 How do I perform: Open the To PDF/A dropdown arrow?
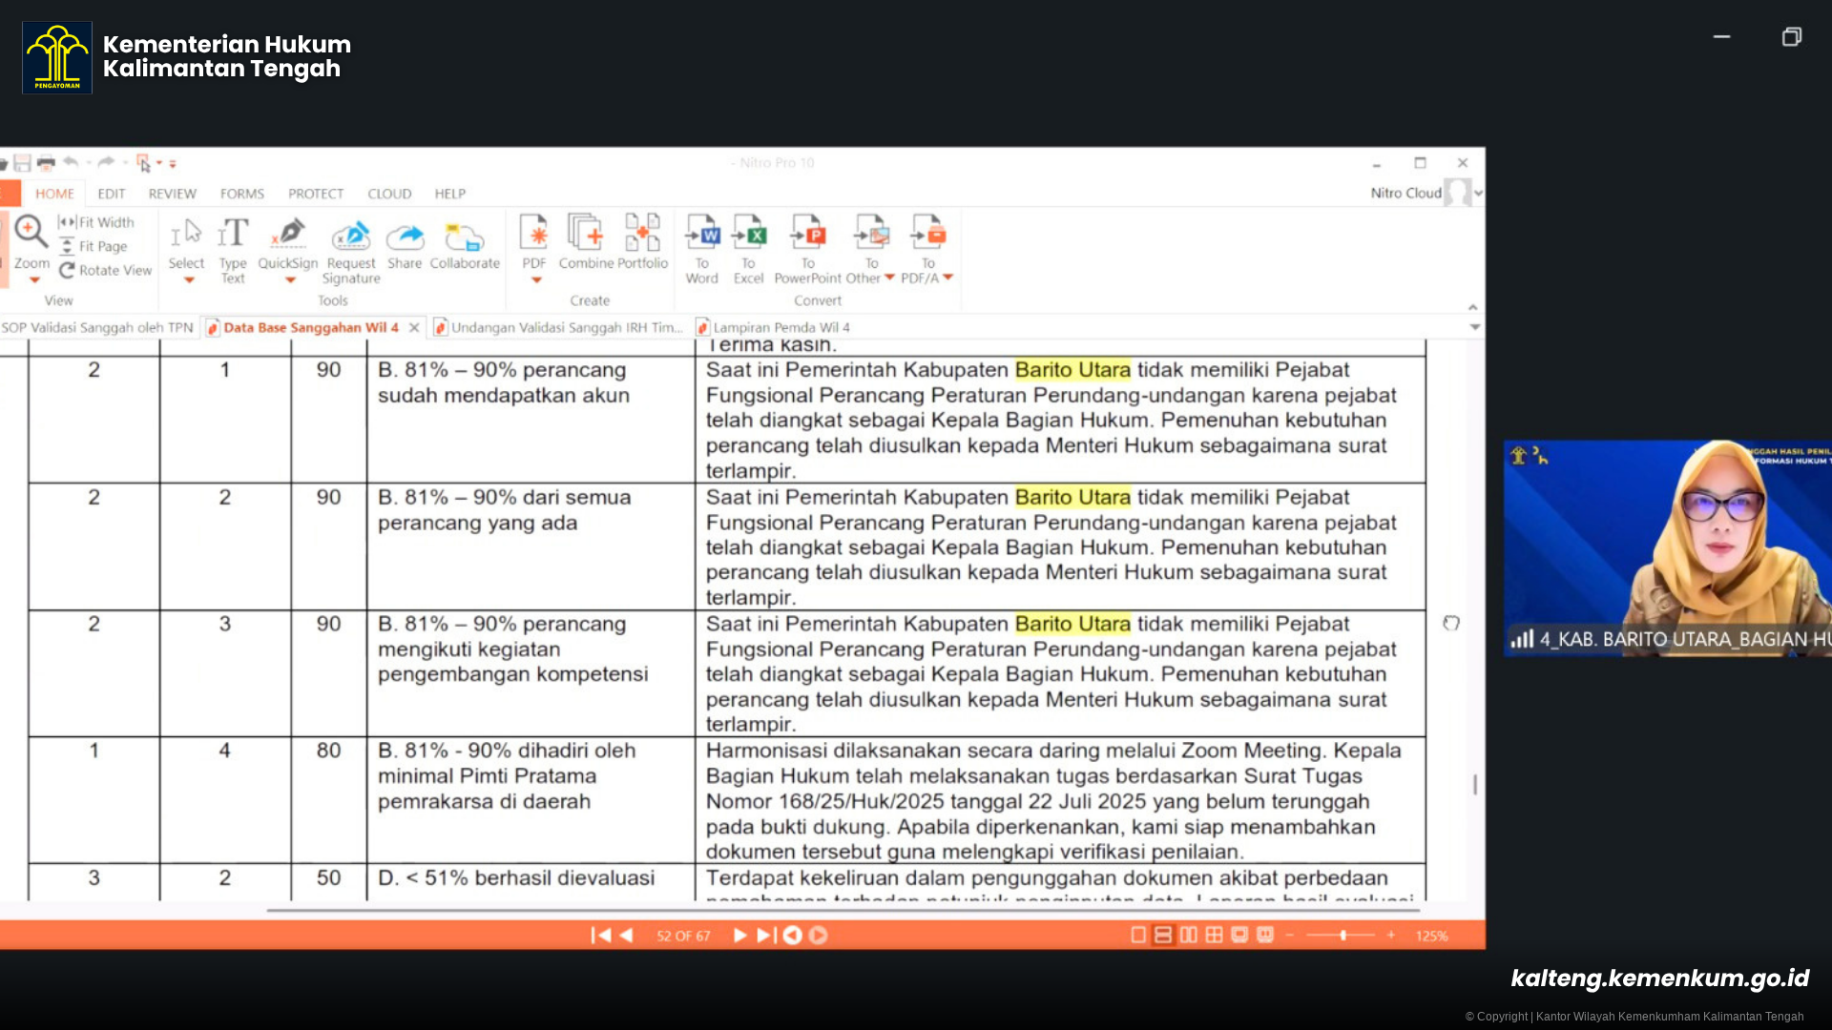(948, 278)
